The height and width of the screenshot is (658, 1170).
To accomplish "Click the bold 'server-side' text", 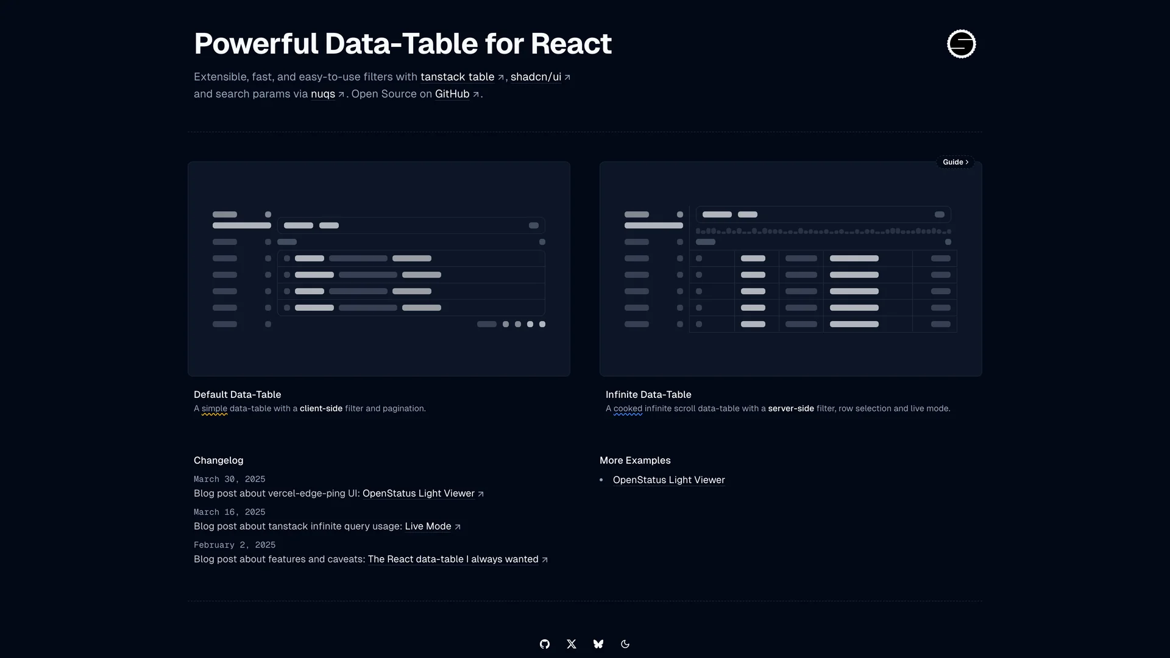I will tap(791, 409).
